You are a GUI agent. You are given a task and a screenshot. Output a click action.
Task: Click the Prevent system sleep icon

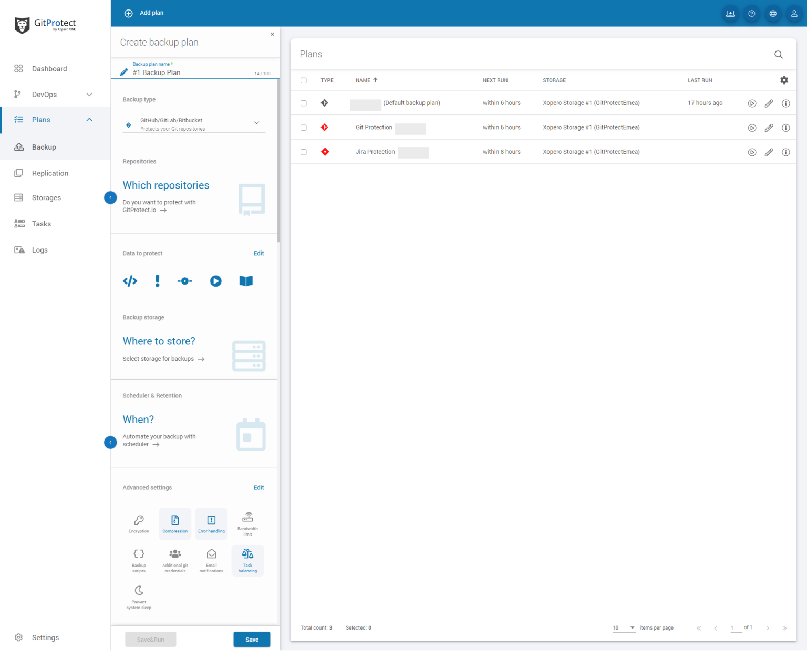pos(139,596)
